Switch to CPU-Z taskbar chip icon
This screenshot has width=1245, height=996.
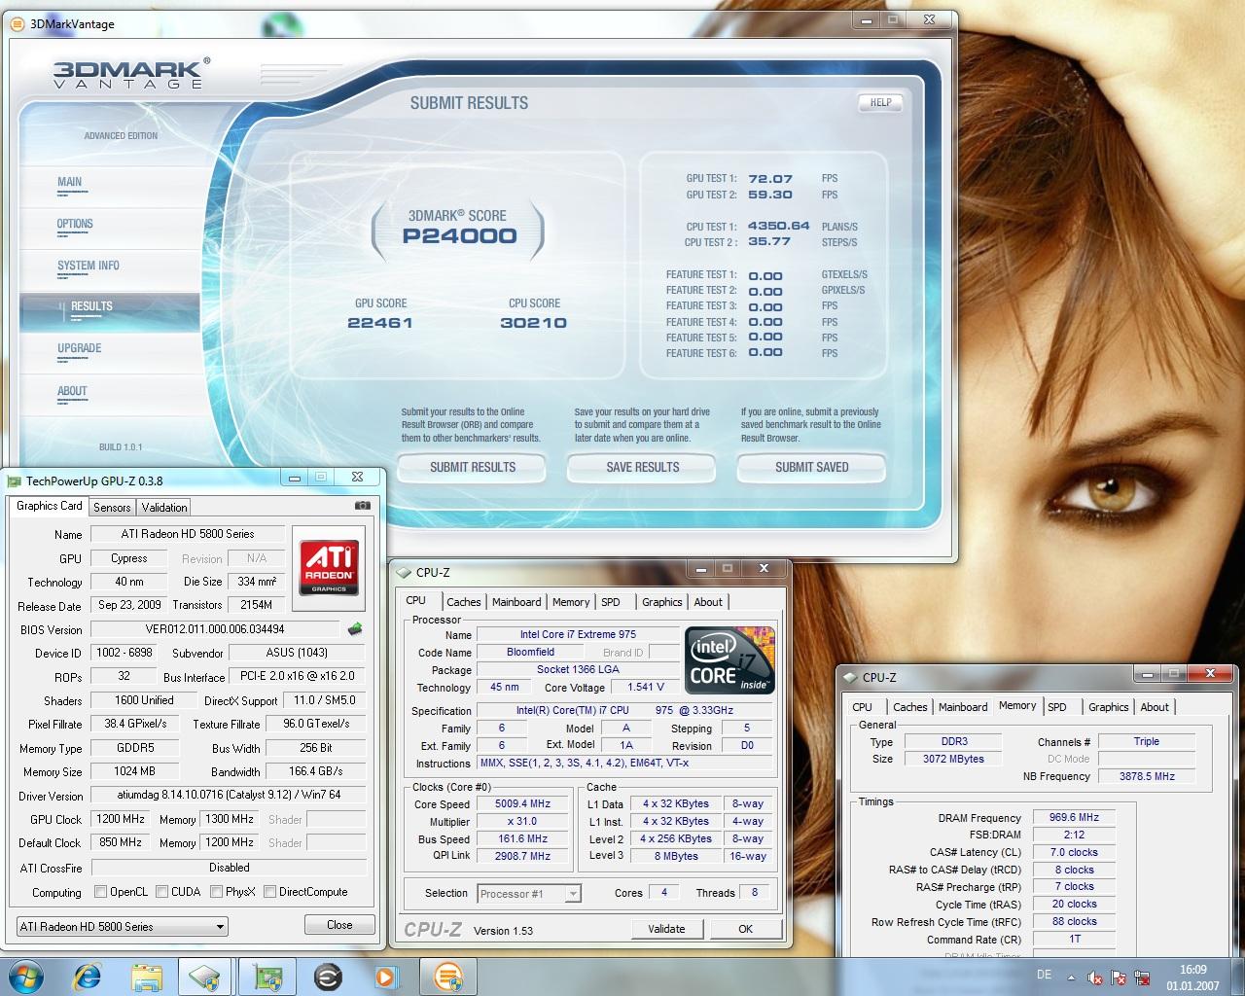click(x=206, y=976)
